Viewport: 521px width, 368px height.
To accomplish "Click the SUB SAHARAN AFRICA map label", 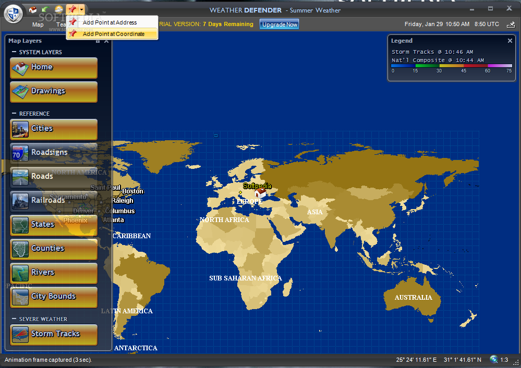I will 246,278.
